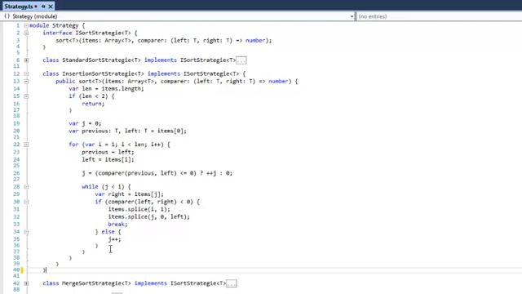Collapse the if (len < 2) block
Screen dimensions: 522x294
coord(26,96)
